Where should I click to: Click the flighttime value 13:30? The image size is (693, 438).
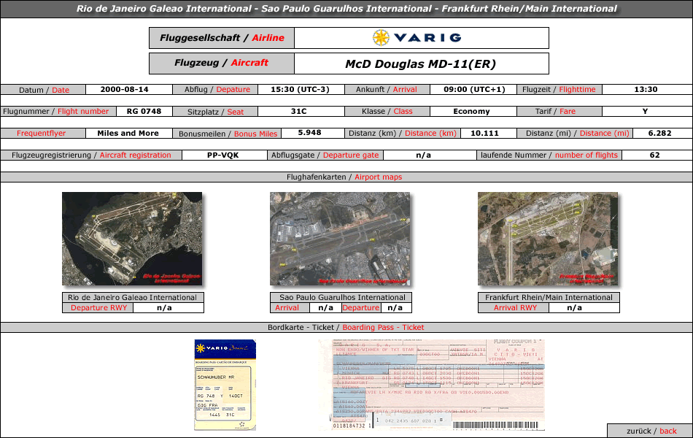pos(646,89)
